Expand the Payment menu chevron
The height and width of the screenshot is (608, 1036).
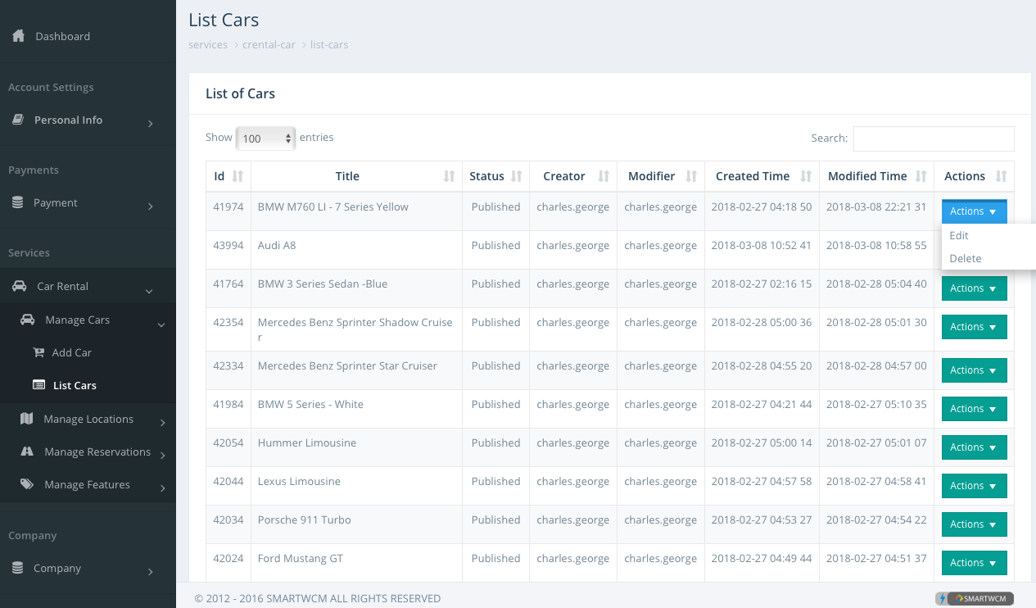[x=151, y=206]
